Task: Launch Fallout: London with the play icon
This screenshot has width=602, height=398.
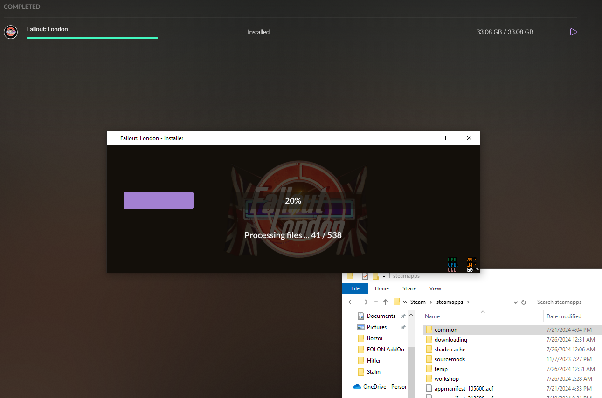Action: pos(574,32)
